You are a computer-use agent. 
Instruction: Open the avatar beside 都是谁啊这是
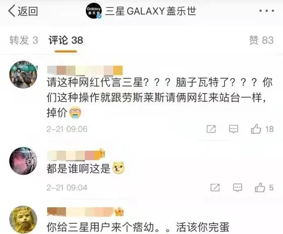23,161
